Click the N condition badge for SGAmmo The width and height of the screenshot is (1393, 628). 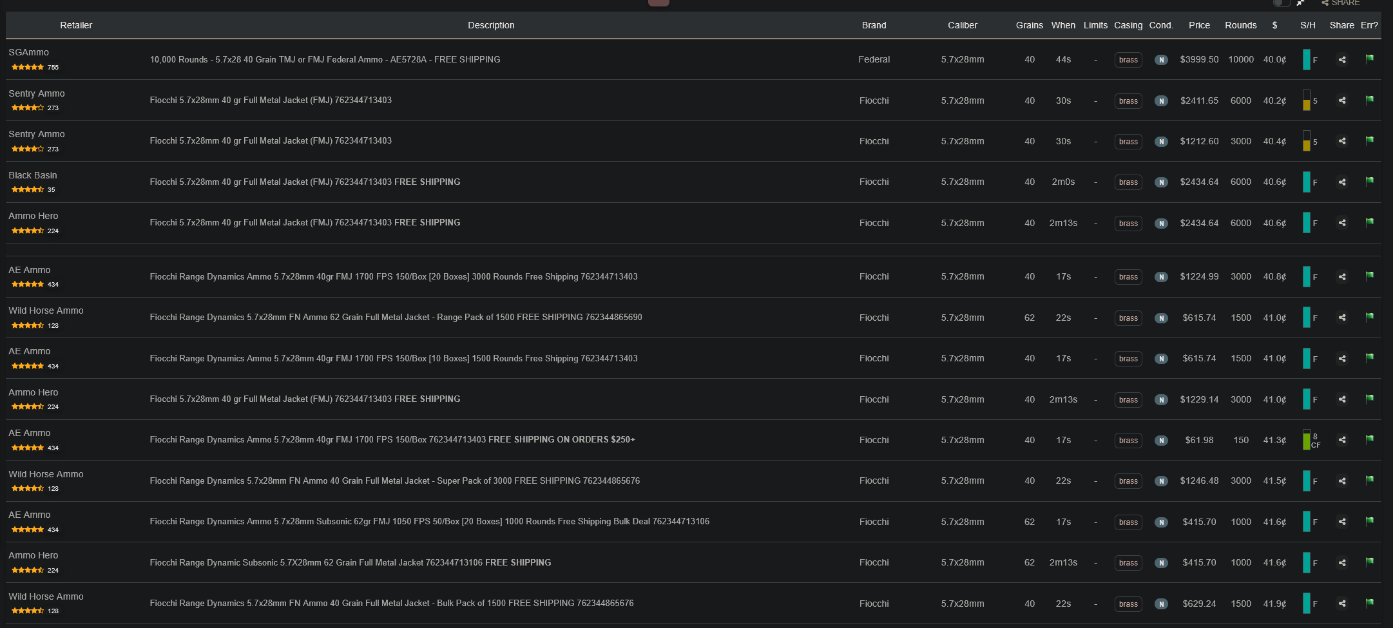1161,60
